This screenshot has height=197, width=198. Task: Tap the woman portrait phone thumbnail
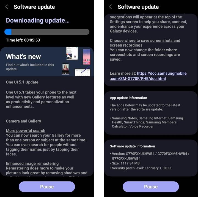tap(65, 69)
